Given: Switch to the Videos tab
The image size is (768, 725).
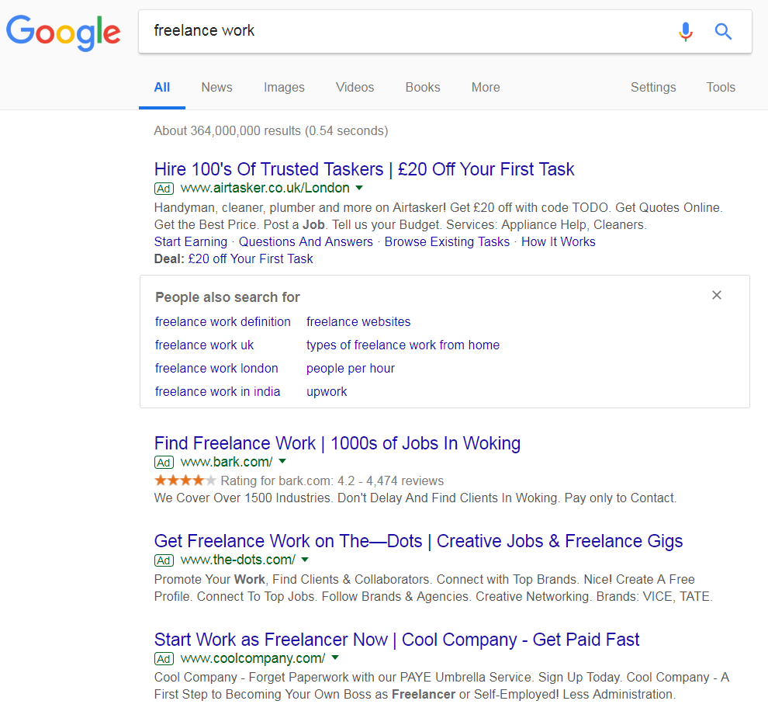Looking at the screenshot, I should click(x=355, y=87).
